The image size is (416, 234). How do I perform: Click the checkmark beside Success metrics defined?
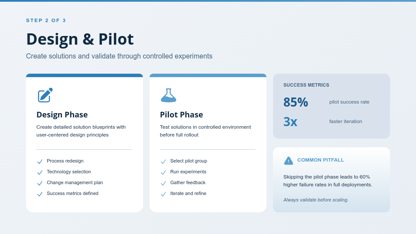click(x=40, y=194)
